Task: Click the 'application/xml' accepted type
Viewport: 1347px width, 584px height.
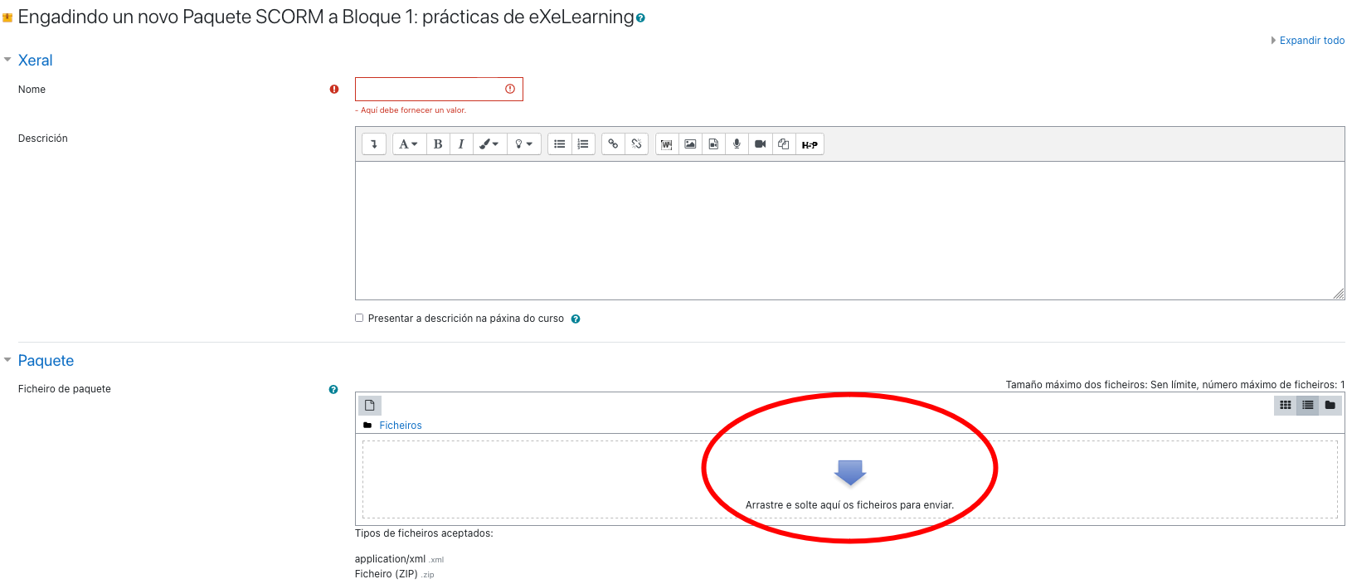Action: [x=390, y=559]
